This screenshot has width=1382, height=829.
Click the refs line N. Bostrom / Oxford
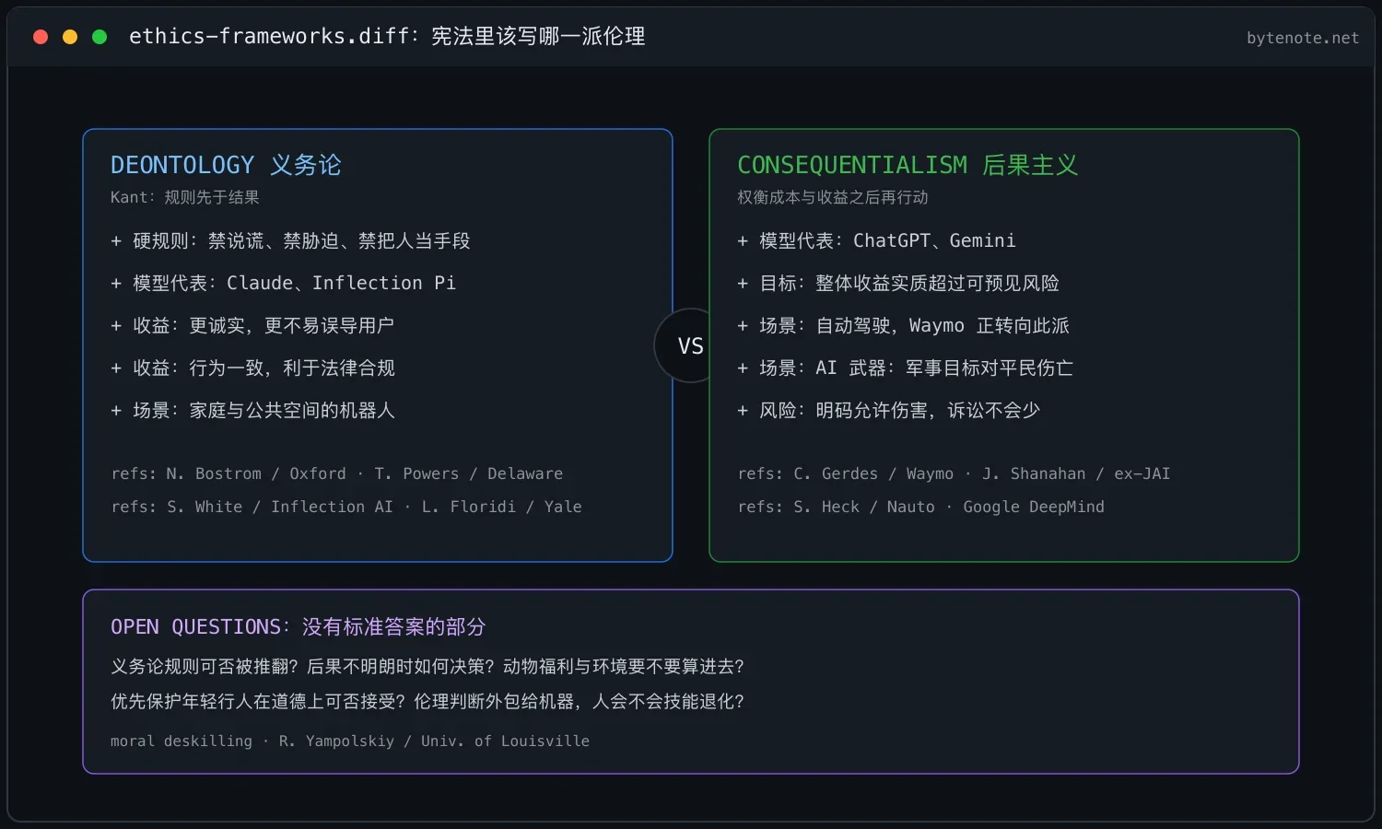[337, 473]
